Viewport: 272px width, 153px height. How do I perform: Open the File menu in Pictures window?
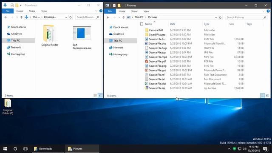tap(110, 11)
